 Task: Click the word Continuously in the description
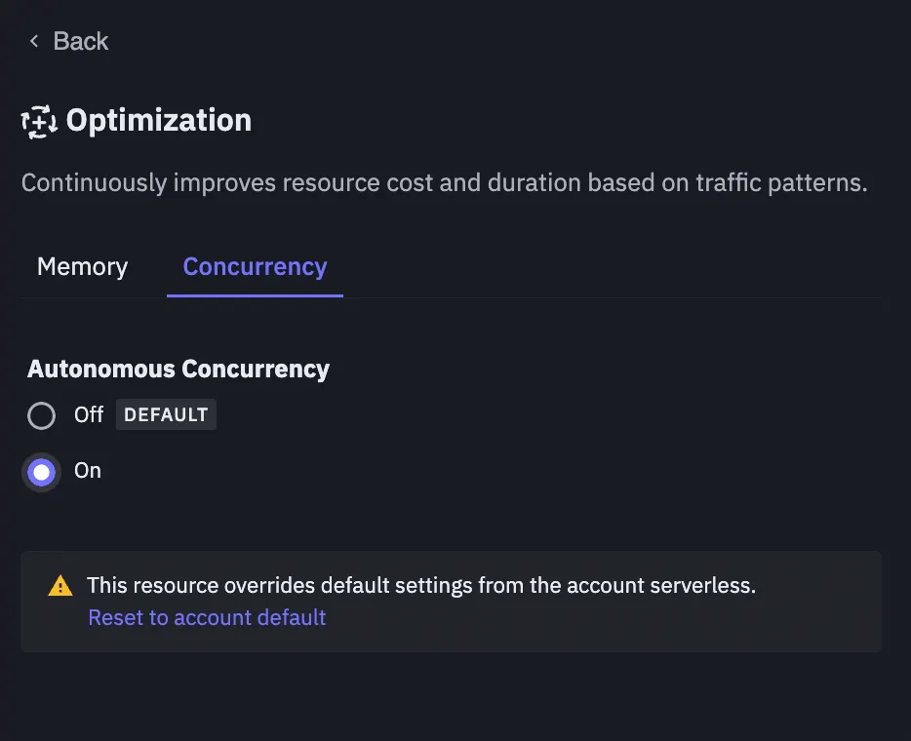[x=94, y=182]
